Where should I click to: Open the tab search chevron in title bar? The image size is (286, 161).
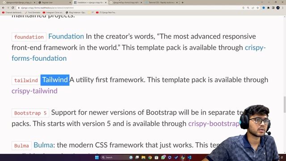[x=262, y=2]
